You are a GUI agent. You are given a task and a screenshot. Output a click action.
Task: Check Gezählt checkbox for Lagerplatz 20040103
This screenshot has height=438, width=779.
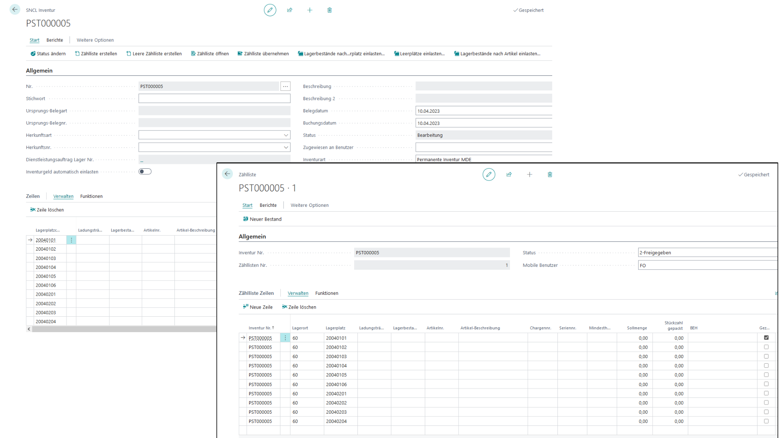click(x=766, y=356)
